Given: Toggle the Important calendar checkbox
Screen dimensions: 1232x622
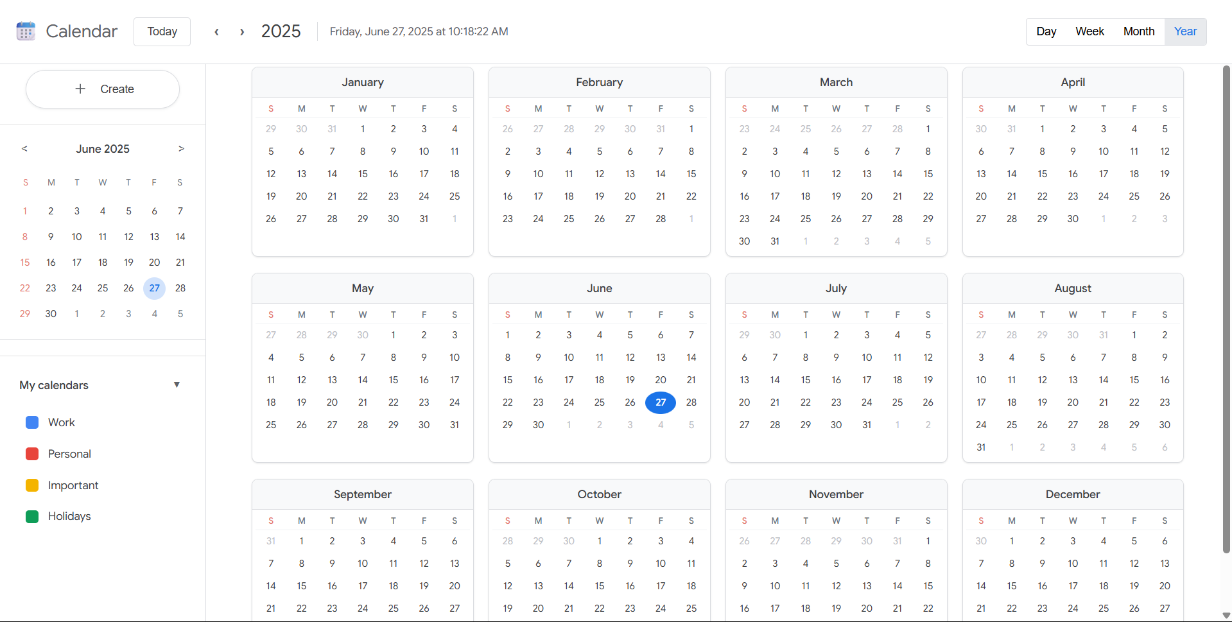Looking at the screenshot, I should click(32, 485).
